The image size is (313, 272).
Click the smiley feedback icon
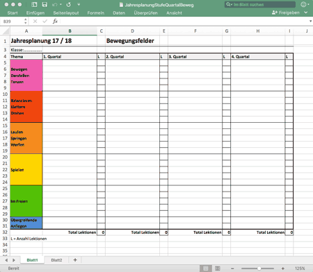coord(303,4)
